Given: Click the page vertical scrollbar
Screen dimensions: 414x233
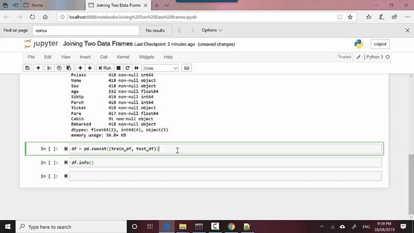Looking at the screenshot, I should pyautogui.click(x=411, y=184).
